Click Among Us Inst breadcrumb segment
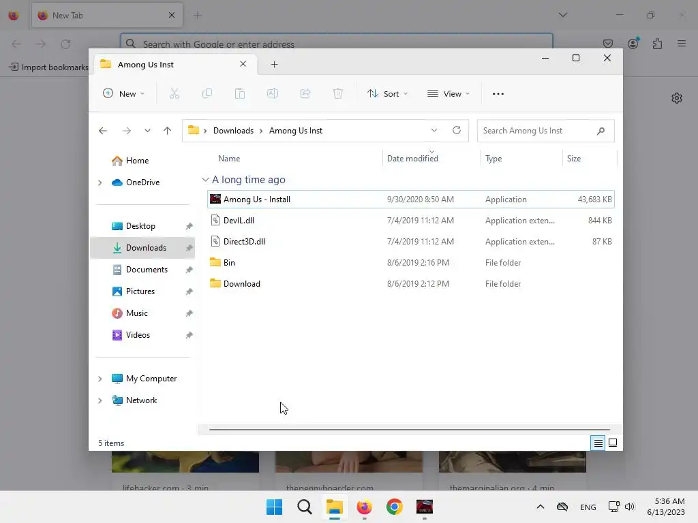Screen dimensions: 698x523 click(x=296, y=131)
